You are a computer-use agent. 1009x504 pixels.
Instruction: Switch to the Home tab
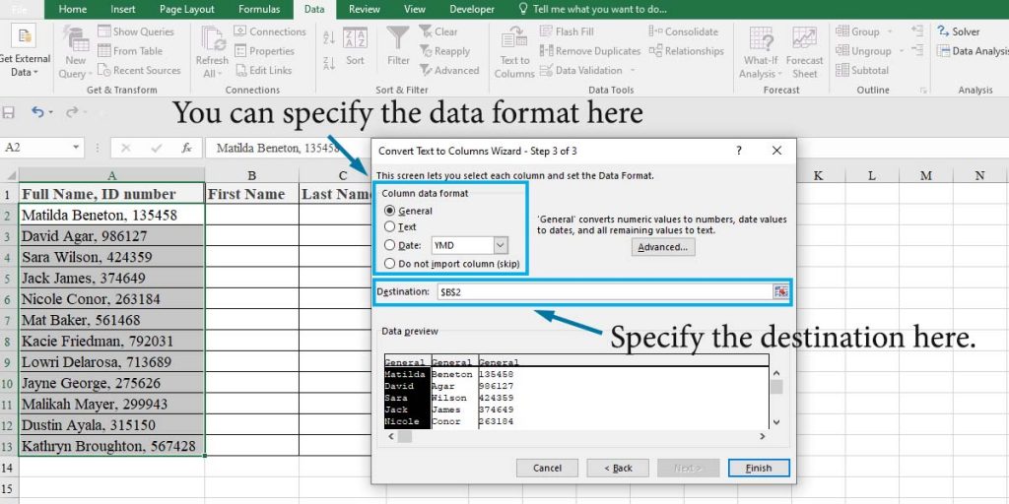73,9
